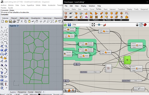Expand the Primitive panel plus button
Screen dimensions: 149x95
click(x=113, y=20)
